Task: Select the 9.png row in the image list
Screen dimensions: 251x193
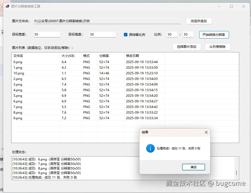Action: coord(125,118)
